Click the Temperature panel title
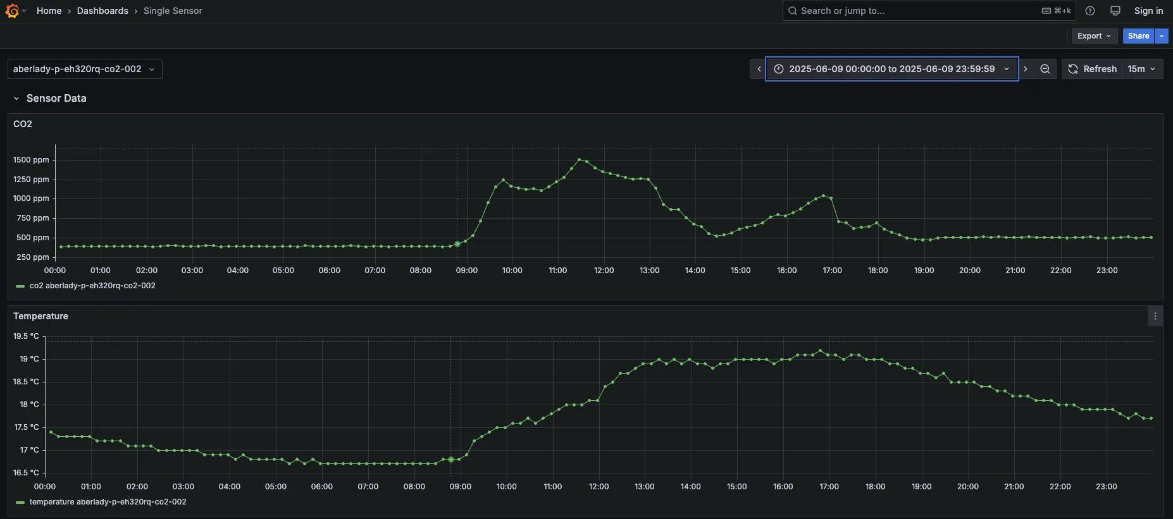 [40, 316]
